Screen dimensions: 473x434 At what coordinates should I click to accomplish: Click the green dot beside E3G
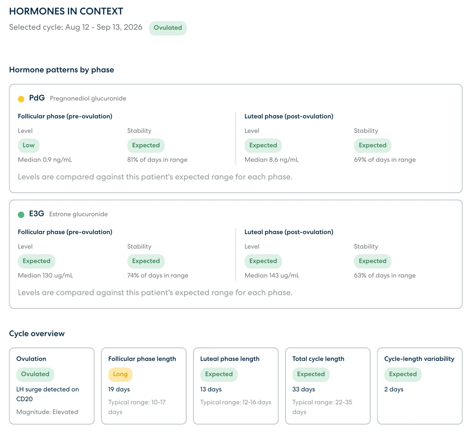tap(21, 215)
